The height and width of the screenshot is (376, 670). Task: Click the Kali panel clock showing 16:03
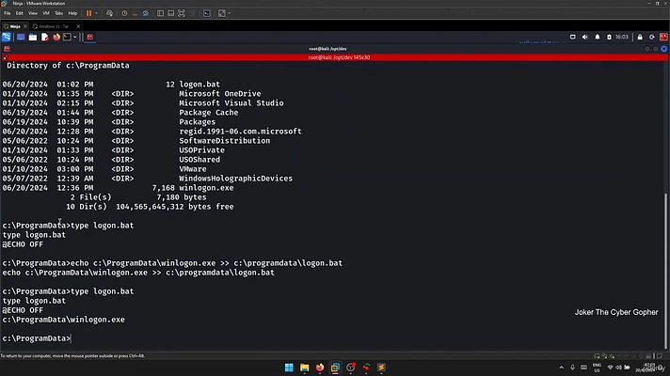point(621,37)
